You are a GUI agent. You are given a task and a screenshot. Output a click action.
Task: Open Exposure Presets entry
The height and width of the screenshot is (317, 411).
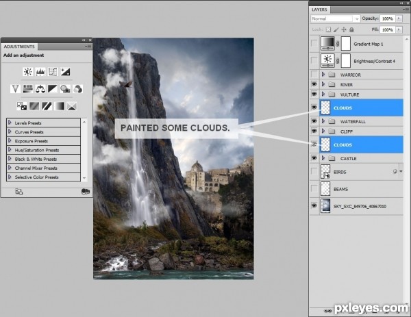[x=44, y=141]
